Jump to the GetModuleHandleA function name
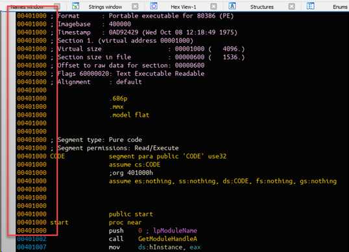 coord(167,238)
